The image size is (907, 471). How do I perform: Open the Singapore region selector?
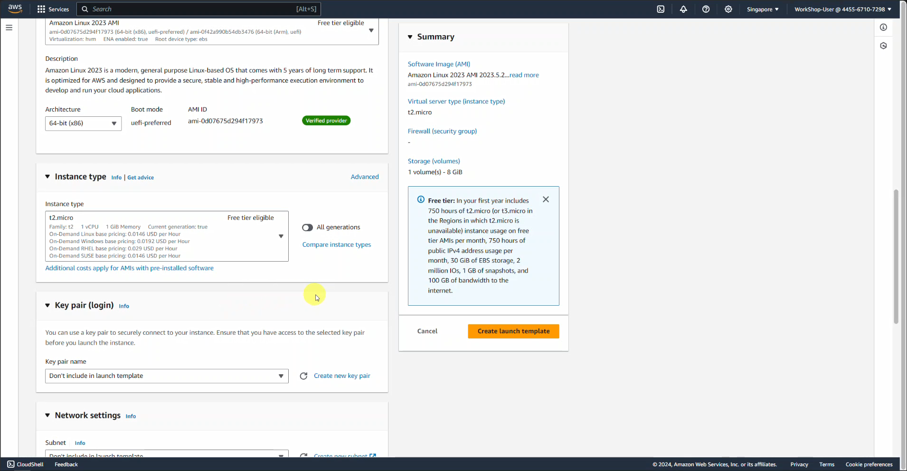click(763, 9)
